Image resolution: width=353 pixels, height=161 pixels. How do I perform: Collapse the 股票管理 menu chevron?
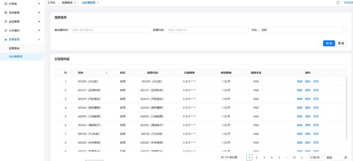39,39
